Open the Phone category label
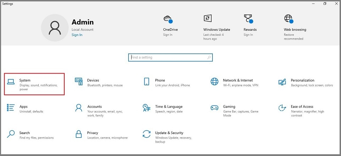341x156 pixels. [160, 80]
